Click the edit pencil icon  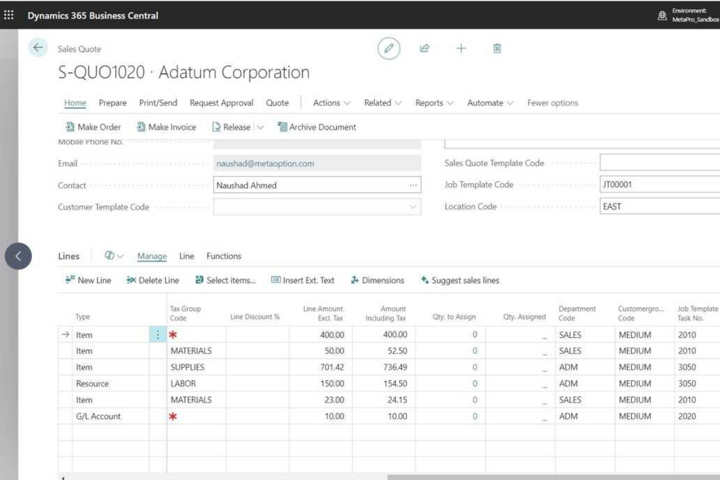pyautogui.click(x=389, y=49)
